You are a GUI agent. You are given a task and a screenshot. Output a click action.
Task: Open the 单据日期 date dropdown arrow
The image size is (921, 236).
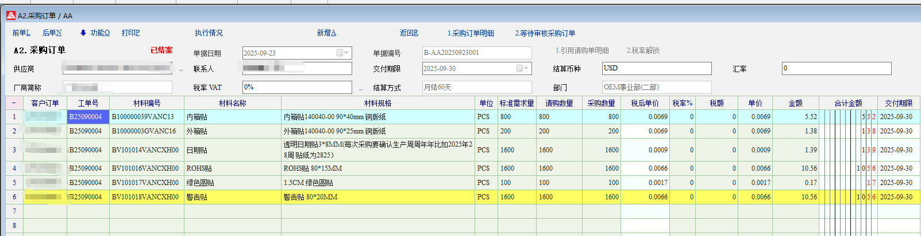(x=347, y=53)
